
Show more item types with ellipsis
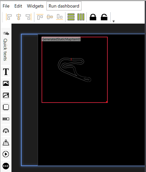tap(6, 166)
